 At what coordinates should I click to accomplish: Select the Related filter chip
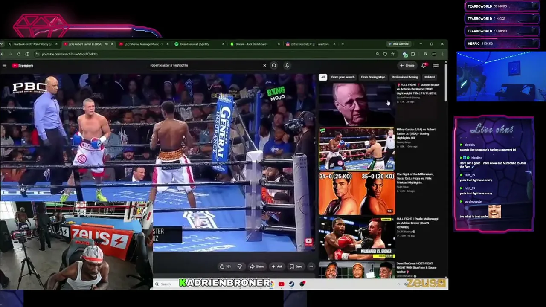(x=430, y=77)
